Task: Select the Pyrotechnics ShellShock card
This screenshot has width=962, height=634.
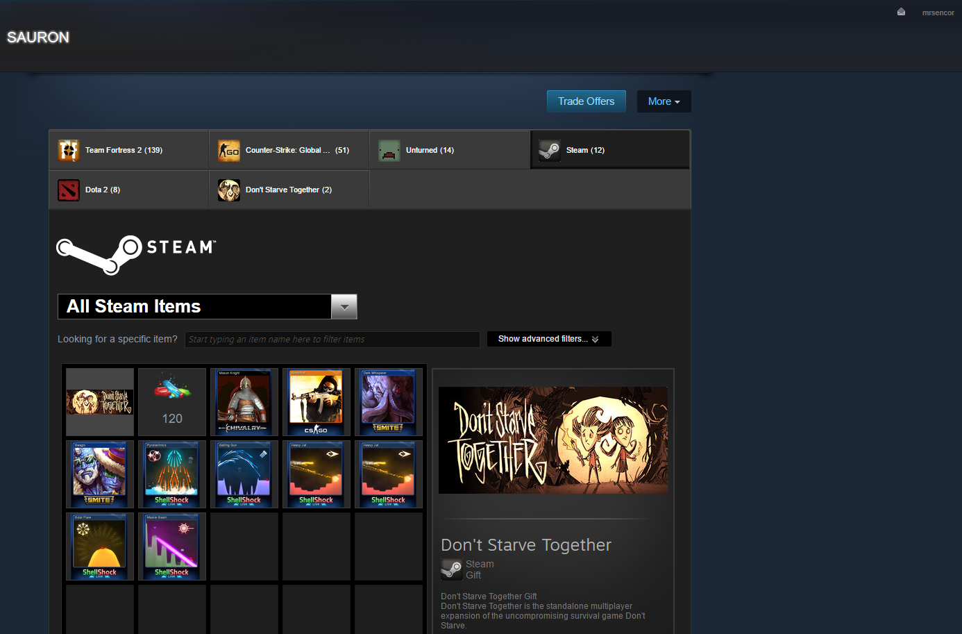Action: 172,474
